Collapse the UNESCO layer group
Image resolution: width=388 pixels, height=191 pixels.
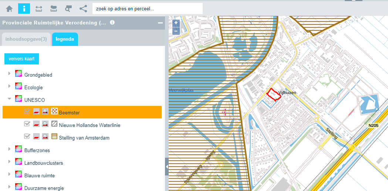click(x=10, y=99)
